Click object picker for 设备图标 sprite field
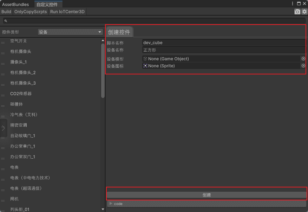The height and width of the screenshot is (212, 308). [x=303, y=66]
